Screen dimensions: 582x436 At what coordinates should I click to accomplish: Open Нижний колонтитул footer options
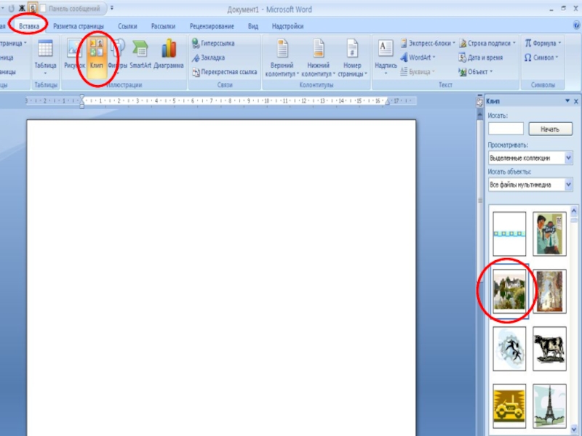click(318, 58)
